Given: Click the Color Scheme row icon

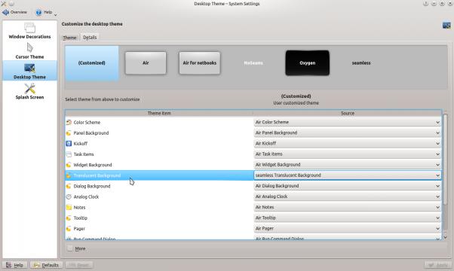Looking at the screenshot, I should [69, 122].
